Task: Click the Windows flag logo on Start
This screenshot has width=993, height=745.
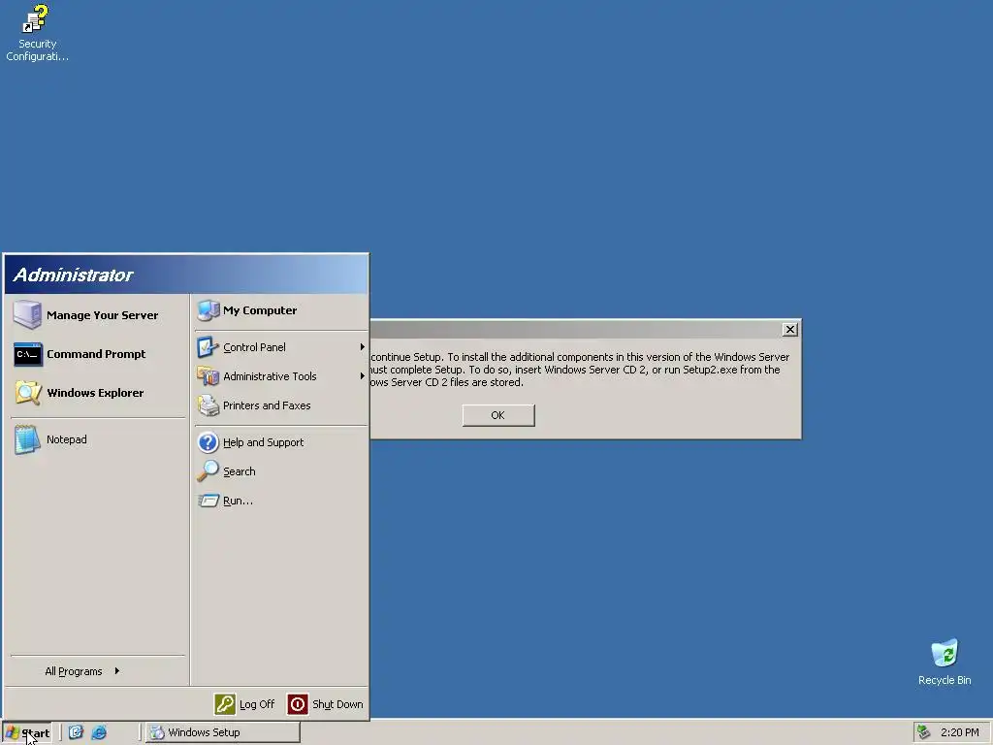Action: click(12, 733)
